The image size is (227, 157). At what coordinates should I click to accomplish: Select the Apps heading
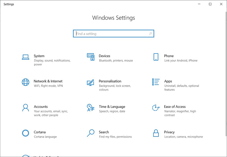tap(168, 81)
